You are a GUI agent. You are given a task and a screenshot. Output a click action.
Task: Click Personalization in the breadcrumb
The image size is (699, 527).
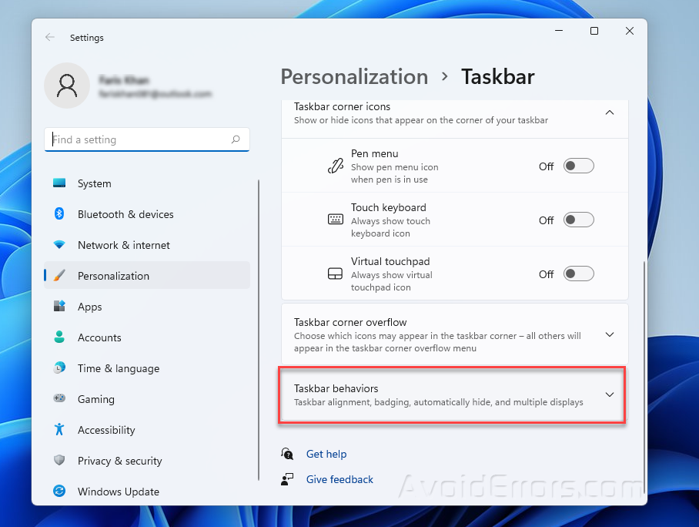tap(354, 77)
